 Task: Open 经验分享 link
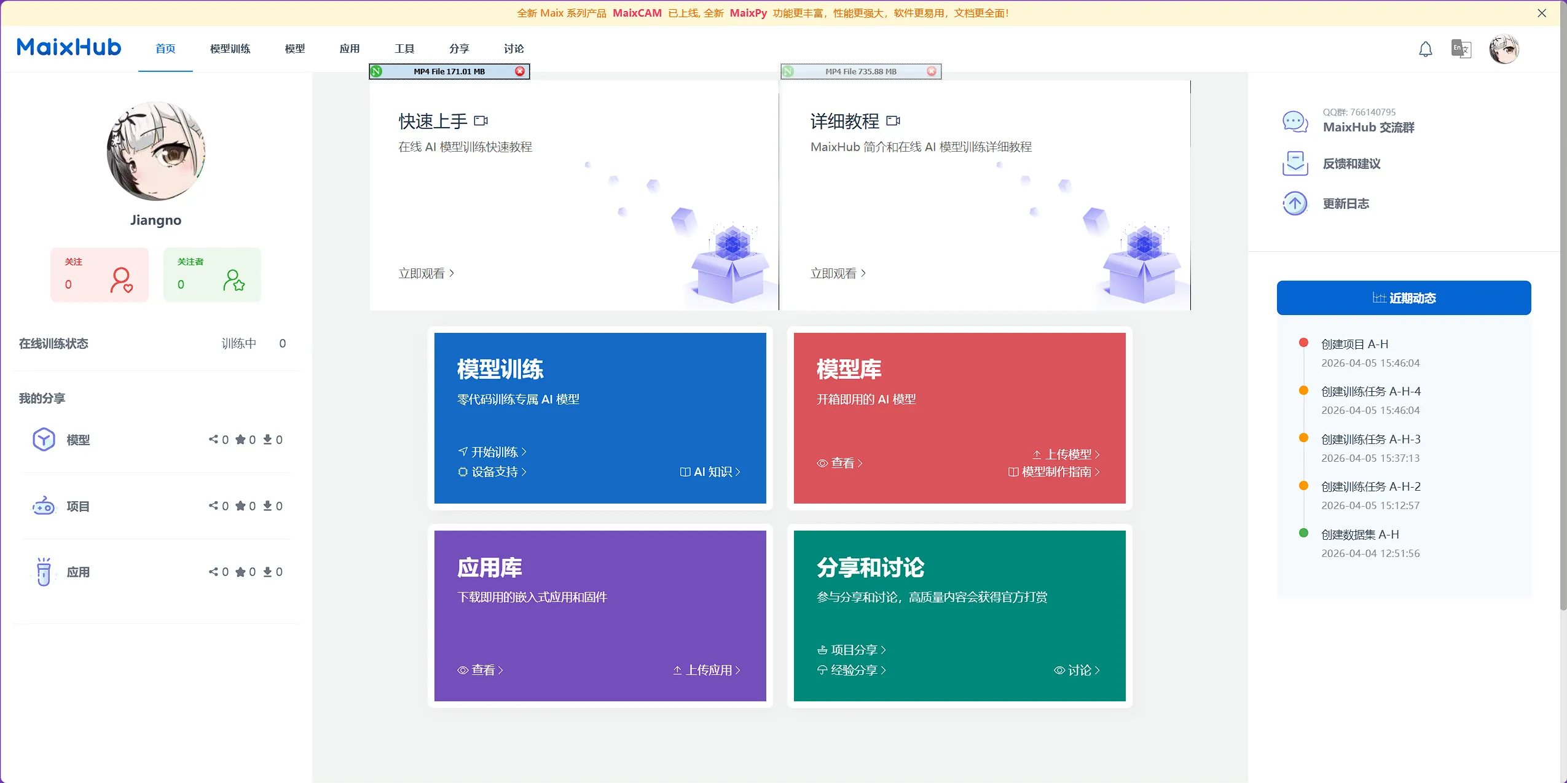tap(852, 670)
